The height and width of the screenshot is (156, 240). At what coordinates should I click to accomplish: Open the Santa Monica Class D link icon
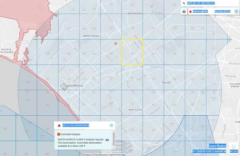107,140
